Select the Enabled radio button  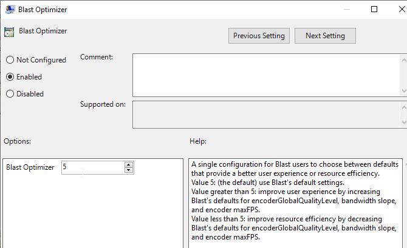(x=10, y=77)
